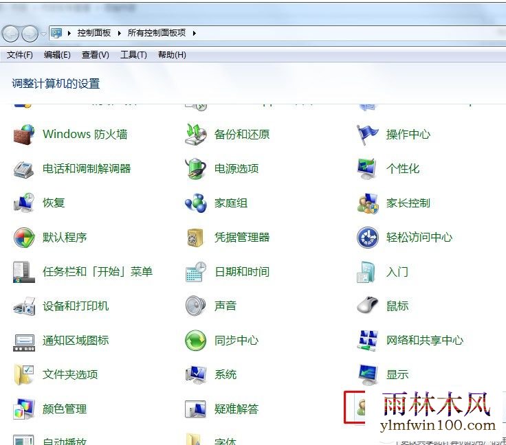
Task: Open the 默认程序 default programs icon
Action: pyautogui.click(x=24, y=238)
